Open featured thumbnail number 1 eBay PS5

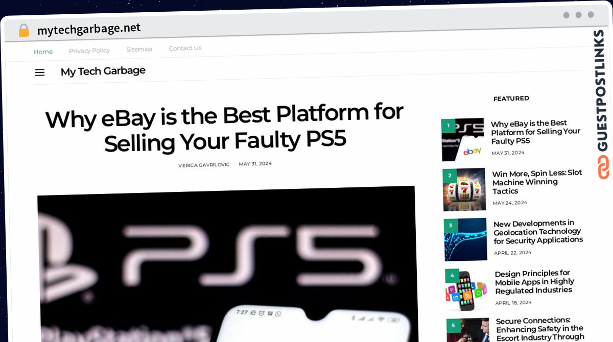point(463,139)
